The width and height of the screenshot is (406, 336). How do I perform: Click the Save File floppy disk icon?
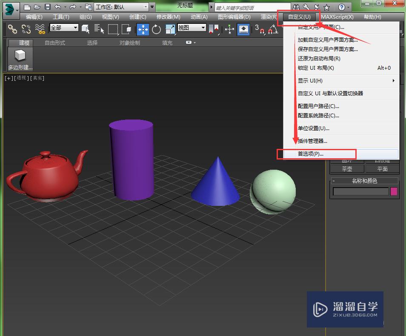47,7
